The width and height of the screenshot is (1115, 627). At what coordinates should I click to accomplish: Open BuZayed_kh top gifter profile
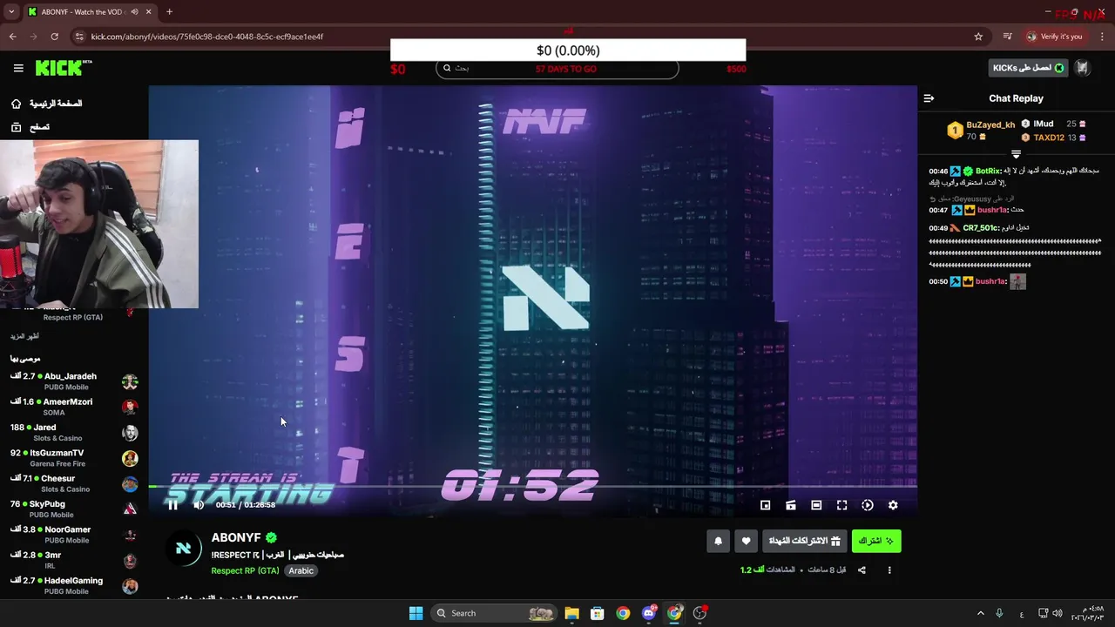point(990,125)
